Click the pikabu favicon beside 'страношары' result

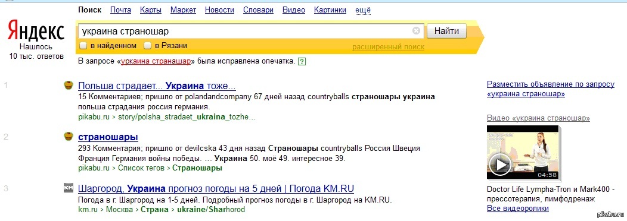[x=69, y=137]
